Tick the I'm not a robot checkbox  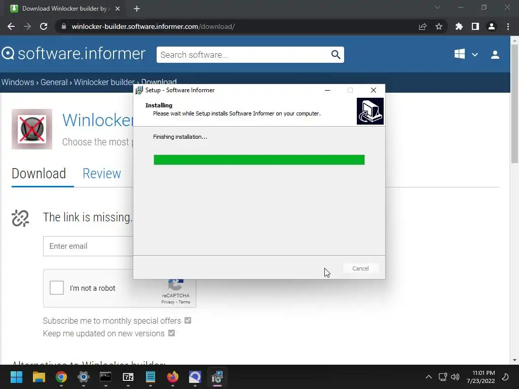click(x=57, y=288)
